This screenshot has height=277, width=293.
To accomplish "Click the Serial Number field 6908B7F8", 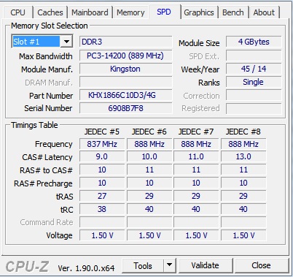I will 125,108.
